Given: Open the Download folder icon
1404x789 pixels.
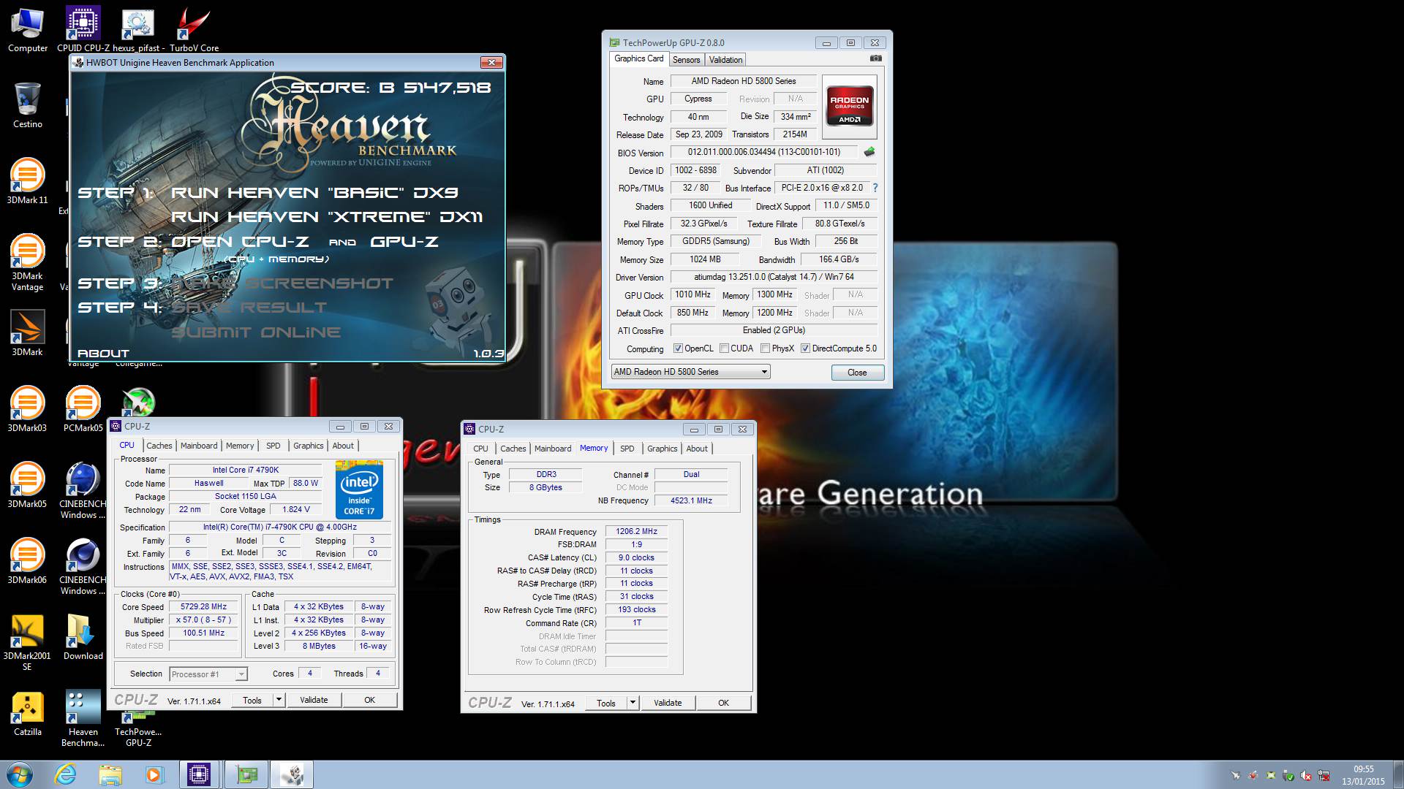Looking at the screenshot, I should click(x=83, y=637).
